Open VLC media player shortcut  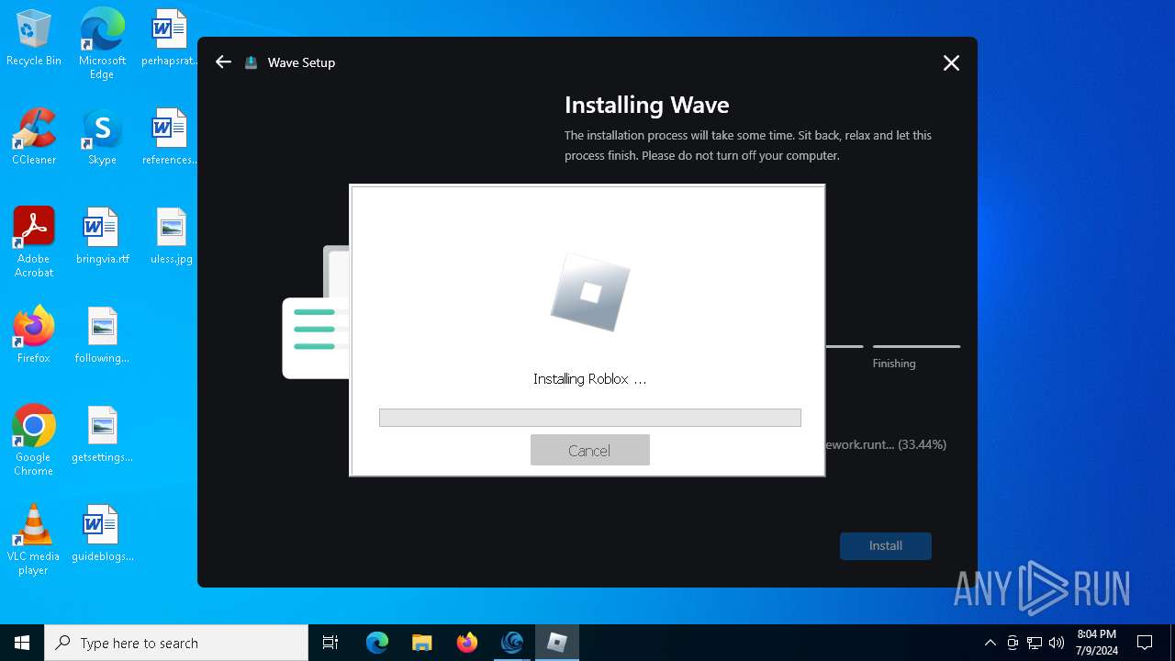34,540
